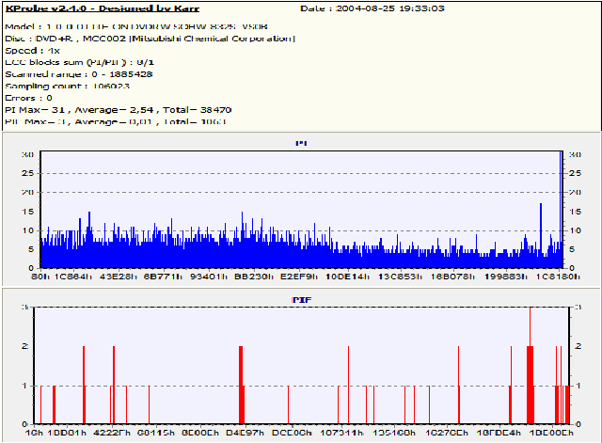Click the '107311h' label on PIF x-axis
The height and width of the screenshot is (443, 602).
[x=341, y=433]
